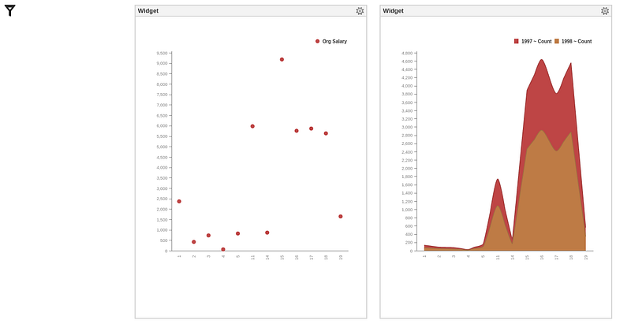Click the 5,500 y-axis label on the scatter chart
The width and height of the screenshot is (631, 324).
[162, 136]
